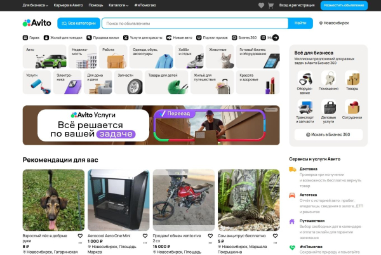Open the Авто category tile
This screenshot has width=381, height=255.
[44, 56]
